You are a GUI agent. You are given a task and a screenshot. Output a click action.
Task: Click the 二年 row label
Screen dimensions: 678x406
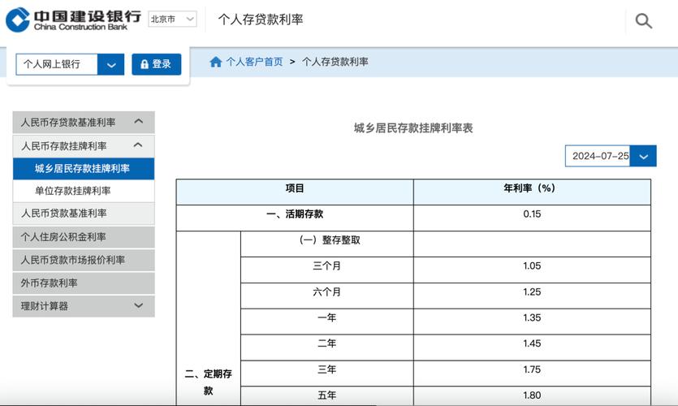pyautogui.click(x=327, y=343)
